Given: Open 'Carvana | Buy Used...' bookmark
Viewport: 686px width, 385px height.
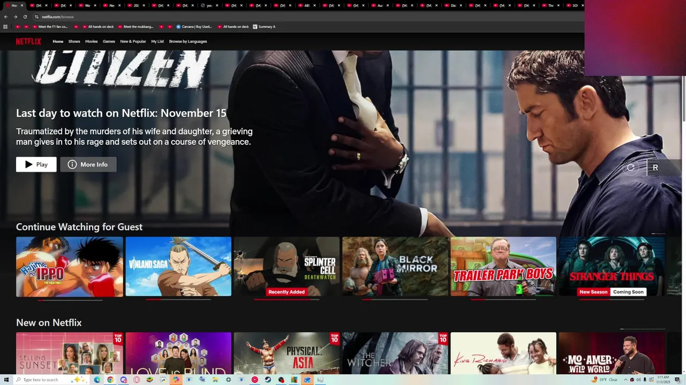Looking at the screenshot, I should click(x=194, y=27).
